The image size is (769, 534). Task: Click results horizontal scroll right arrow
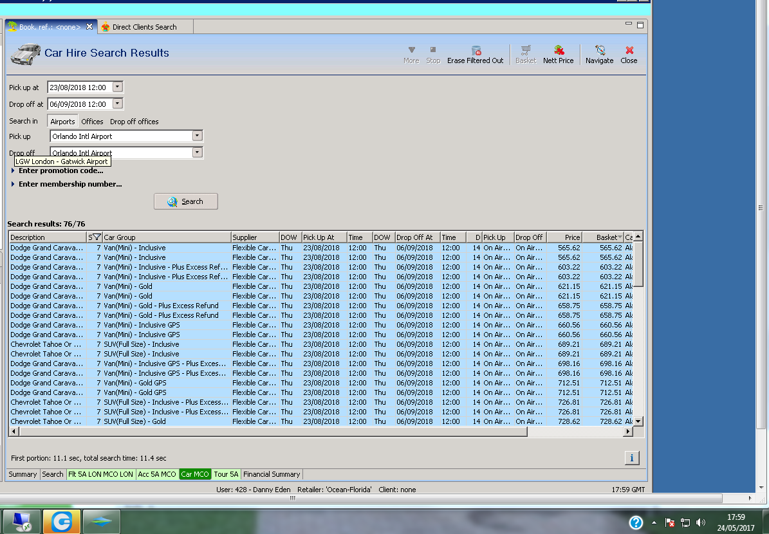click(x=628, y=432)
